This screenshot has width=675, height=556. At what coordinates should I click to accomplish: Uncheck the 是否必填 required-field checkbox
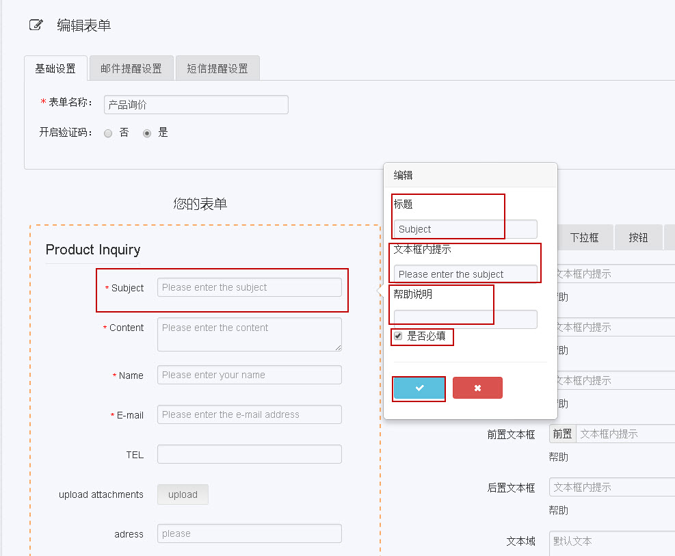398,335
